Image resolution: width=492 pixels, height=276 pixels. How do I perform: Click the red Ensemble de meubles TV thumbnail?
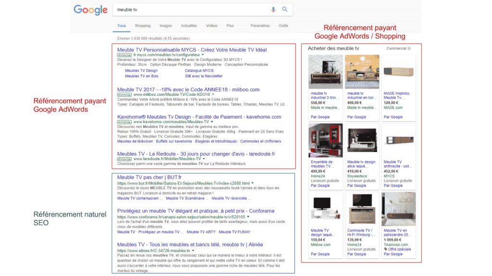[x=325, y=140]
